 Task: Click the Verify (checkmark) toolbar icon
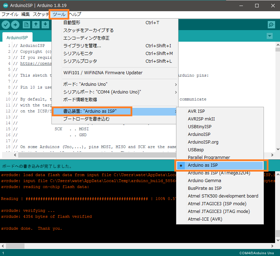pos(6,25)
